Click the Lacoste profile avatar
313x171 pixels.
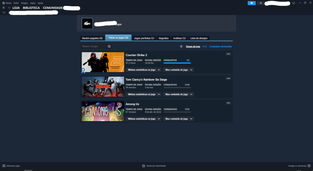pos(87,24)
